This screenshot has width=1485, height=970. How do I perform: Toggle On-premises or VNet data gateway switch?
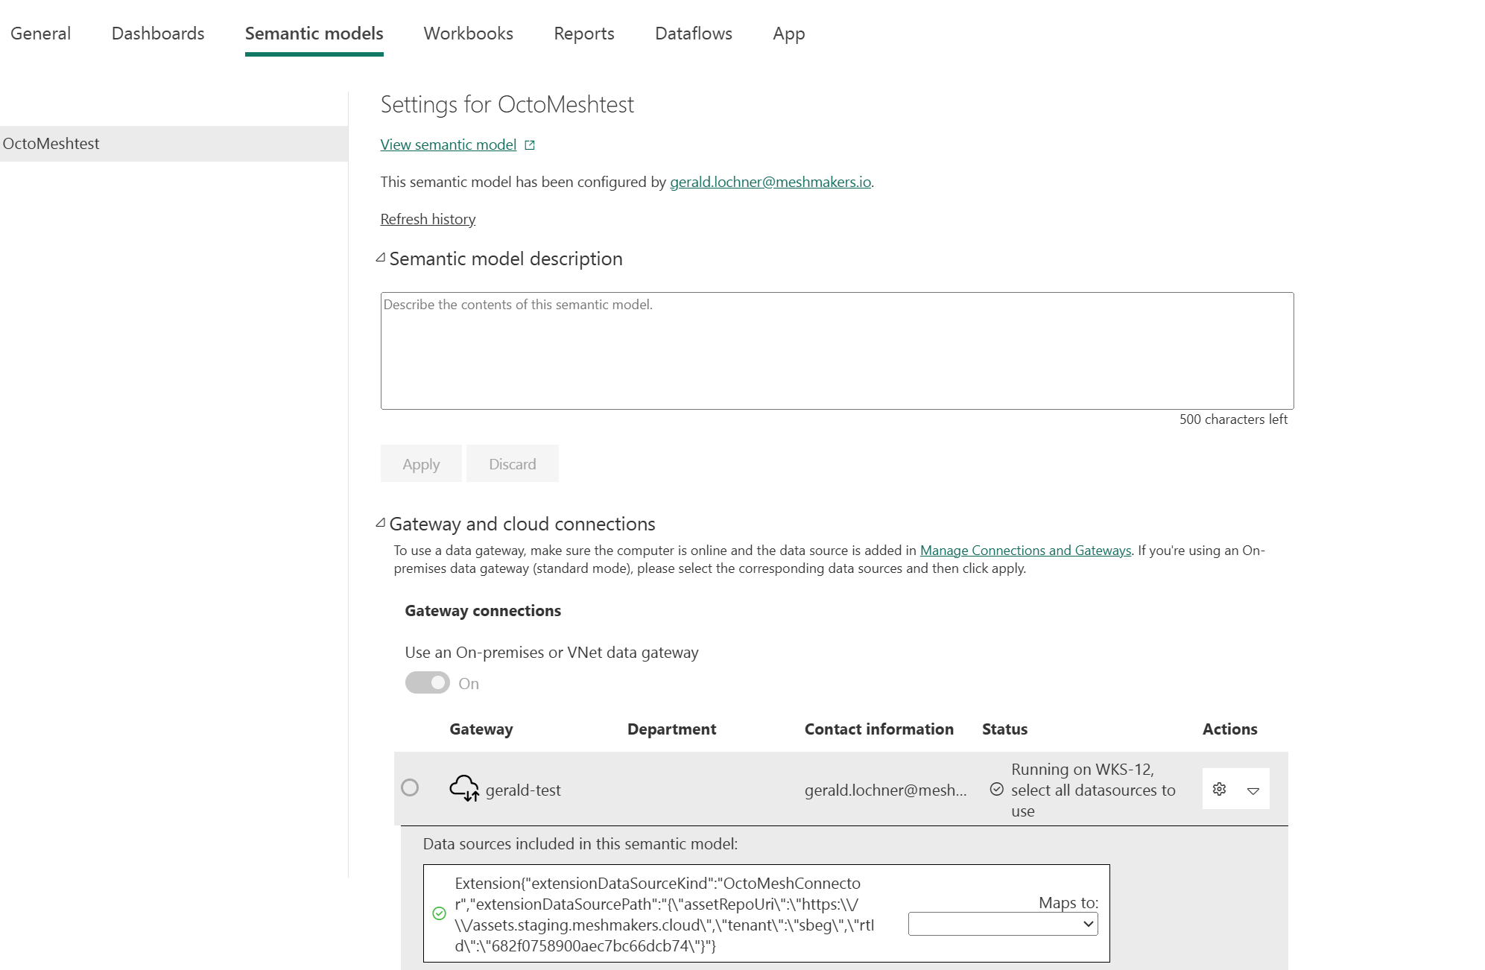427,682
